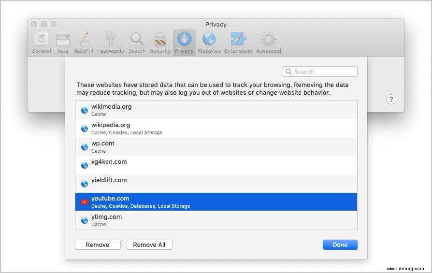The width and height of the screenshot is (432, 273).
Task: Open the Advanced gear pane
Action: pos(269,43)
